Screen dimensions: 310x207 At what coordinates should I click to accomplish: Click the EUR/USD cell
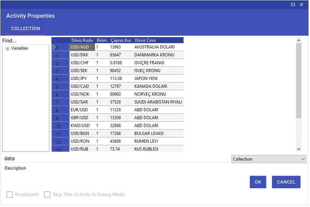pyautogui.click(x=82, y=110)
